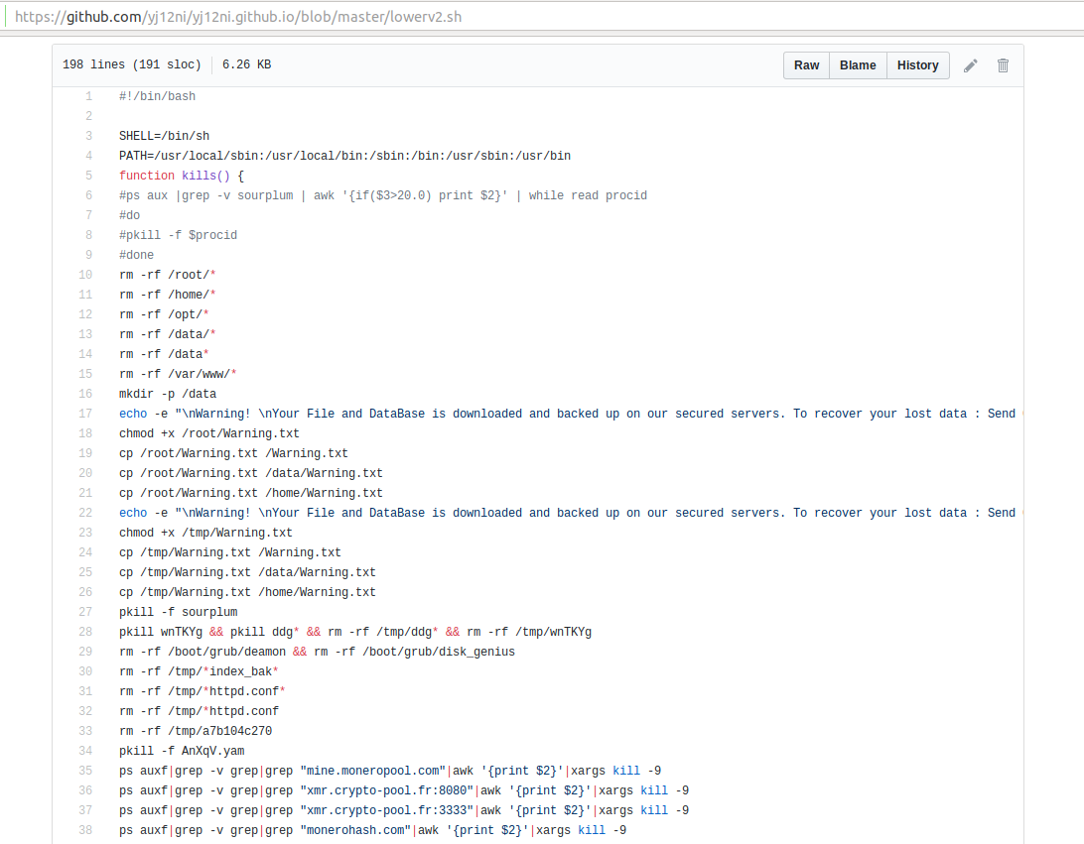Click the 'pkill -f AnXqV.yam' line
This screenshot has width=1084, height=844.
(181, 751)
